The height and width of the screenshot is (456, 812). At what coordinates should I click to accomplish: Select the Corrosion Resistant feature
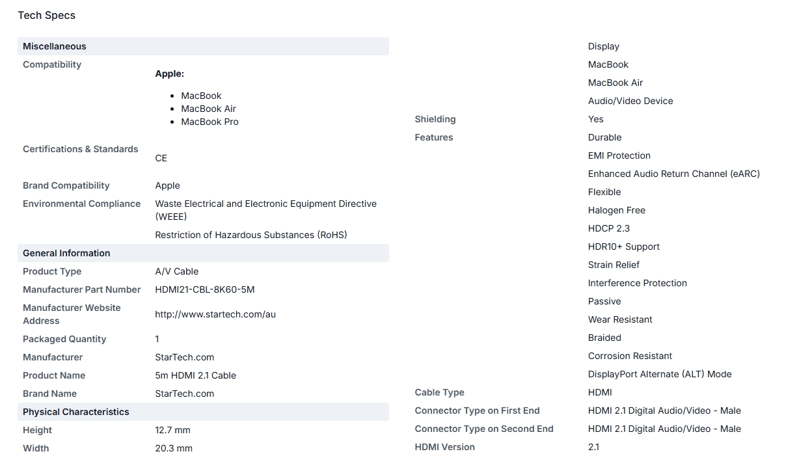pos(630,356)
